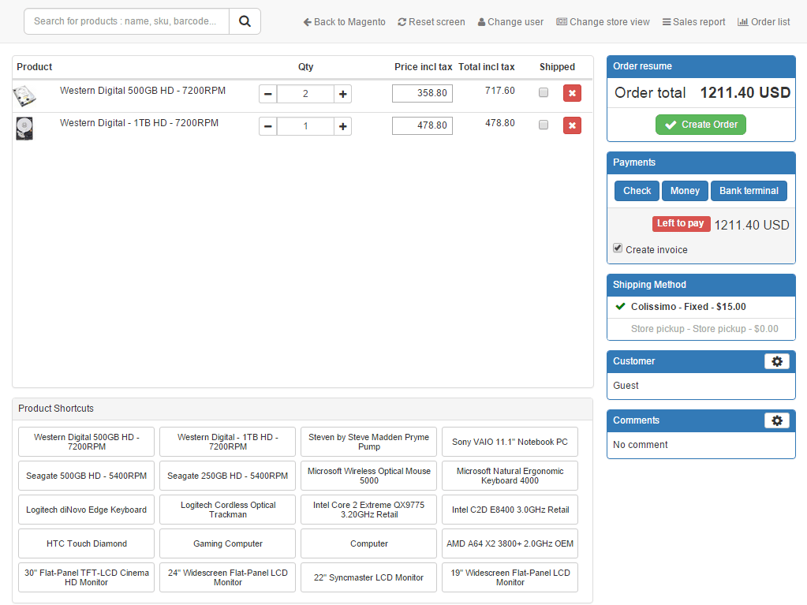Increase quantity of Western Digital 500GB HD
Image resolution: width=807 pixels, height=605 pixels.
(x=343, y=94)
